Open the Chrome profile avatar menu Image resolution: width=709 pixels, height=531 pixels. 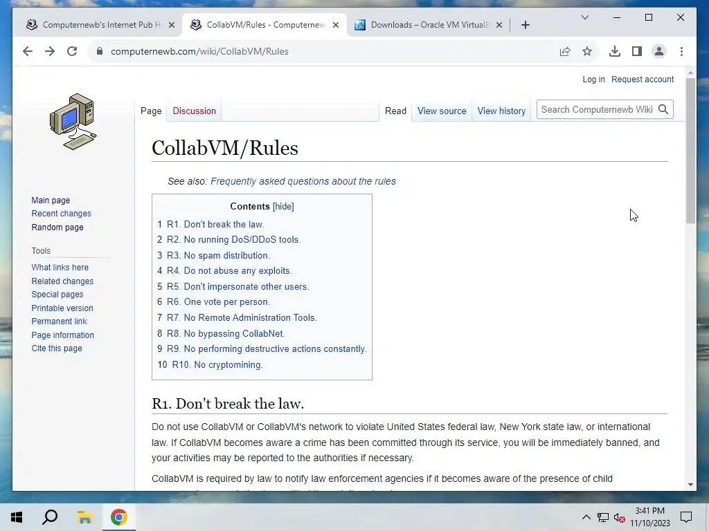pos(659,51)
